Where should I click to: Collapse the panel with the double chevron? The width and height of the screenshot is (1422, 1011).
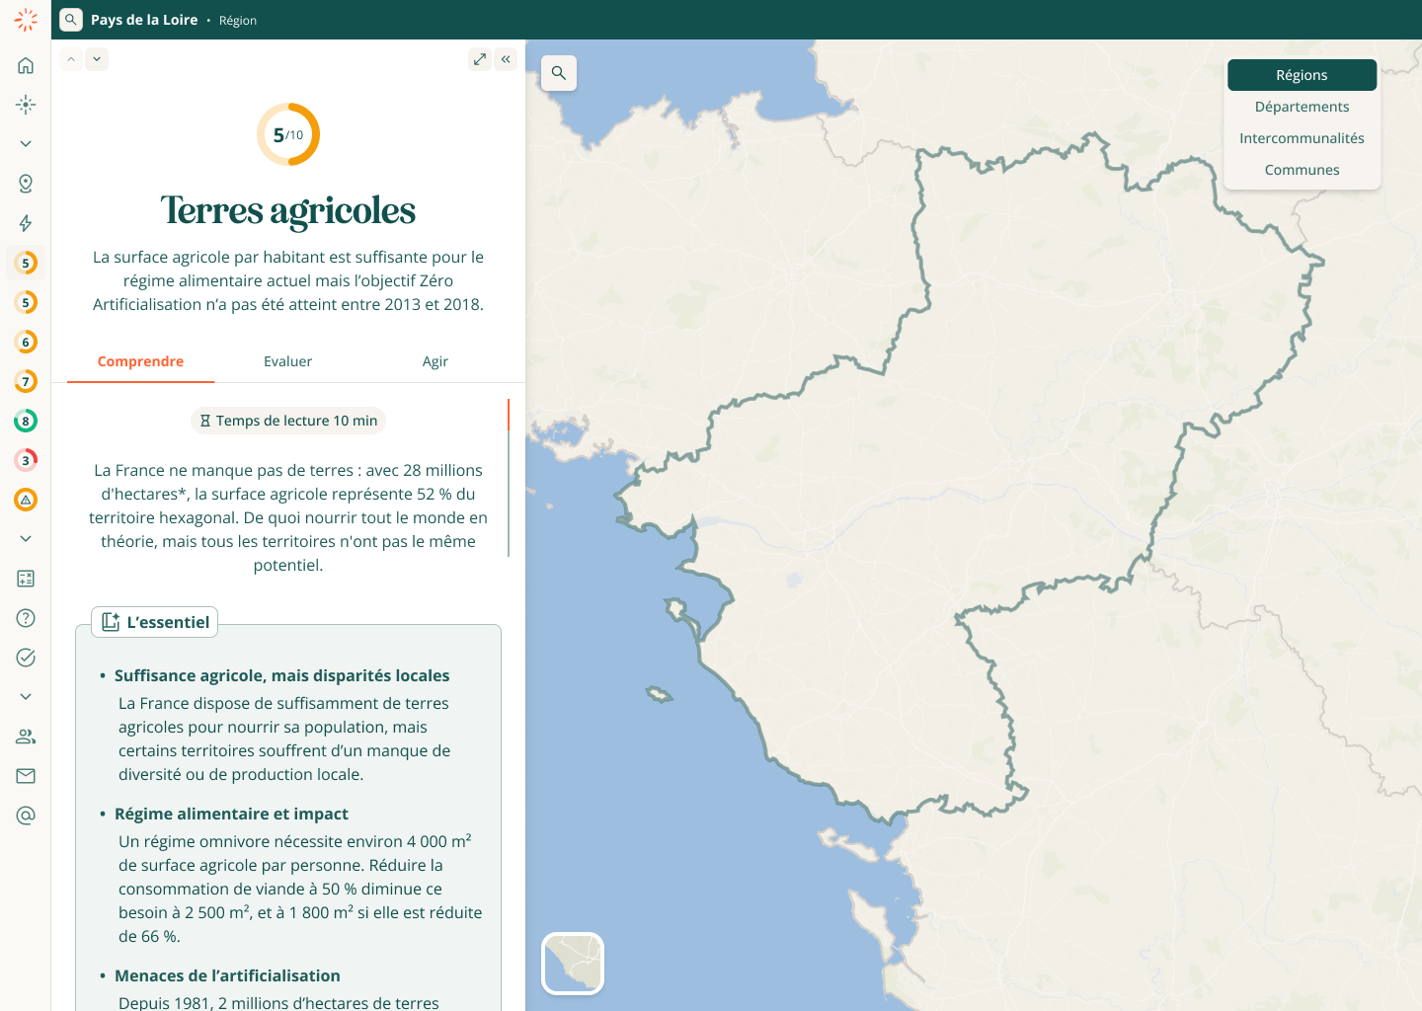click(x=506, y=59)
